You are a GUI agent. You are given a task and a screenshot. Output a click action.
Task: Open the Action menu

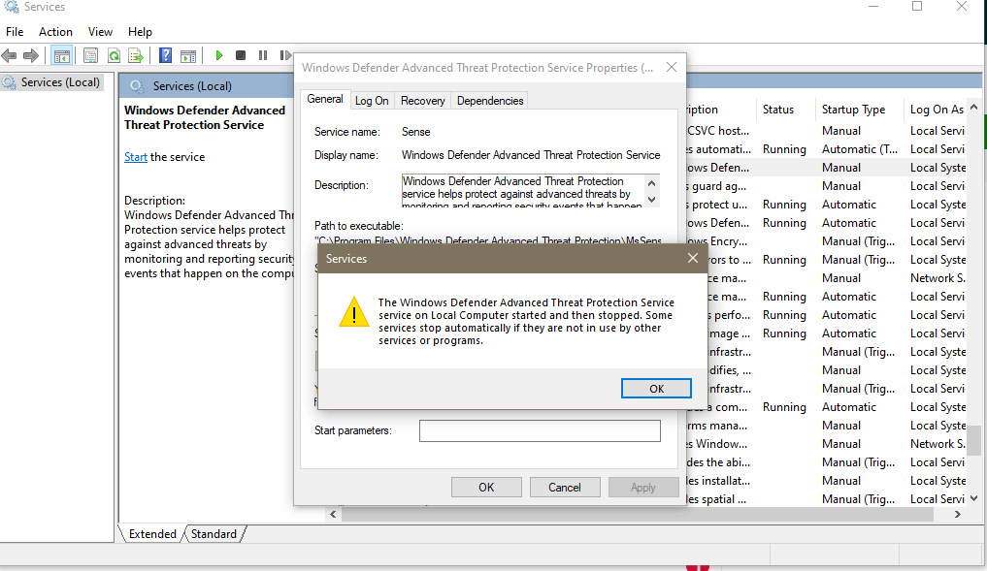[55, 31]
